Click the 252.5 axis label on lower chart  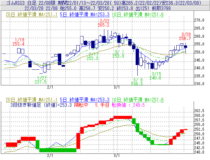[x=199, y=129]
